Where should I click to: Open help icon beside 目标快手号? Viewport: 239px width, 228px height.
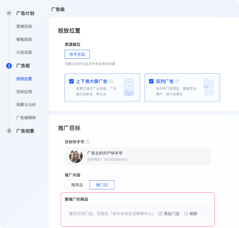[x=88, y=142]
